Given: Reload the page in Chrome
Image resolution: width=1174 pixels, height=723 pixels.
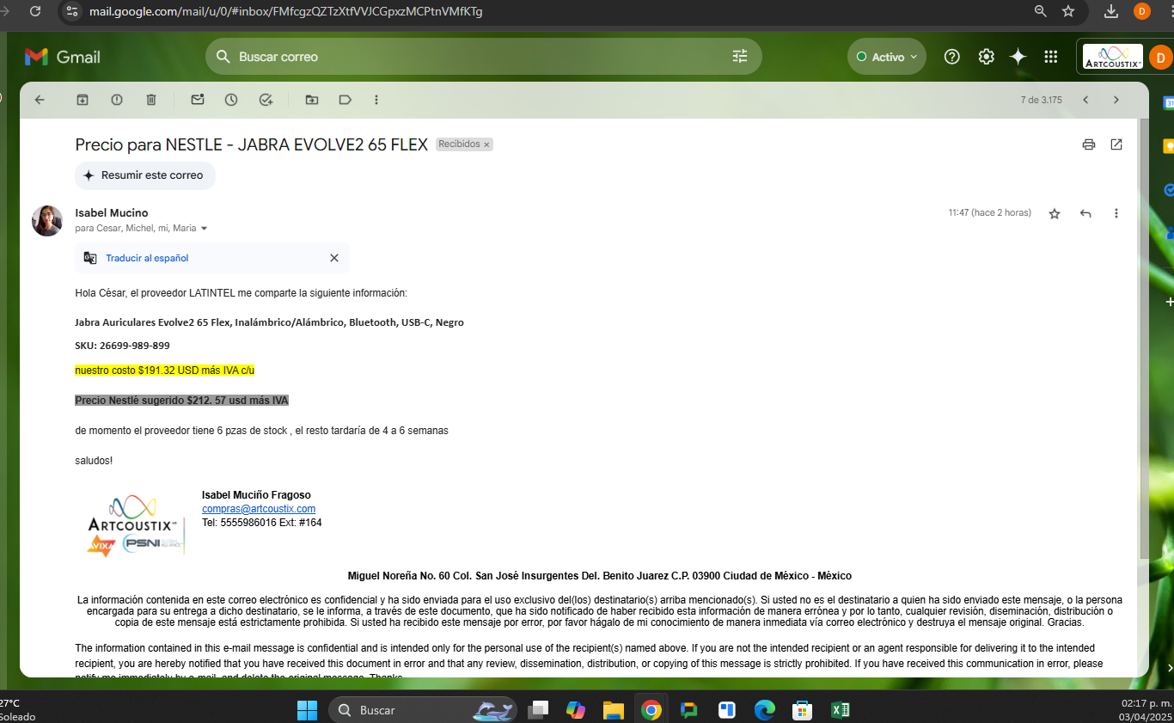Looking at the screenshot, I should [35, 11].
